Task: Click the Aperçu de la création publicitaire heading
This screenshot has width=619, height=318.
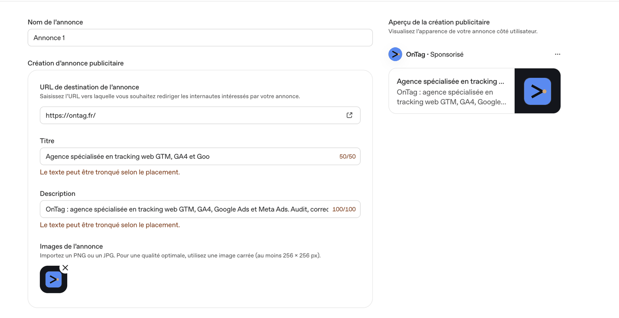Action: (439, 22)
